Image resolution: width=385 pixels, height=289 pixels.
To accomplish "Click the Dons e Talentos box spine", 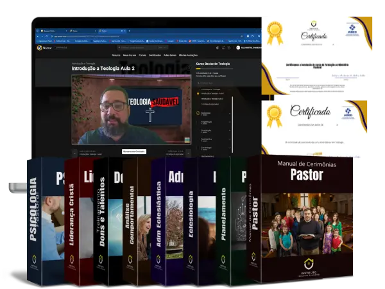I will (x=101, y=222).
